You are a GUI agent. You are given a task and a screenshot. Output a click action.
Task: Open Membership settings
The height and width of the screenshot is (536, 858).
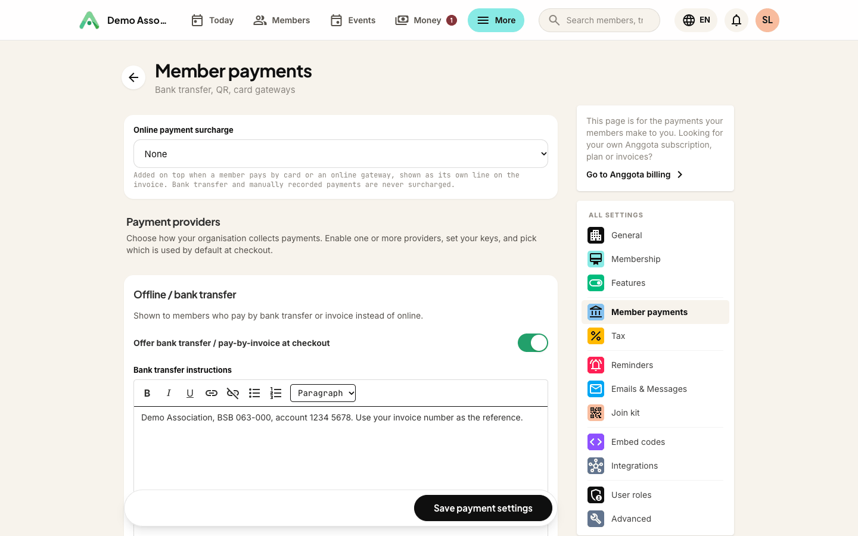coord(655,259)
